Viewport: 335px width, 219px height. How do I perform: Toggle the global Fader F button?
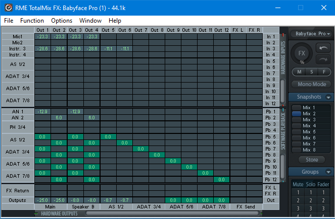tap(324, 72)
